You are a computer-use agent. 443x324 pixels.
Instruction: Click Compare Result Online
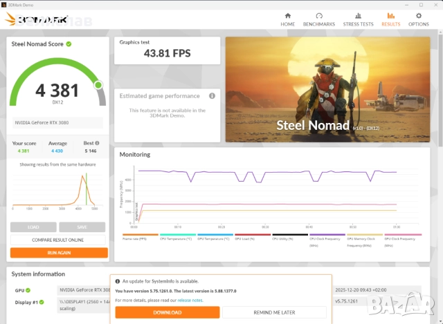[57, 240]
